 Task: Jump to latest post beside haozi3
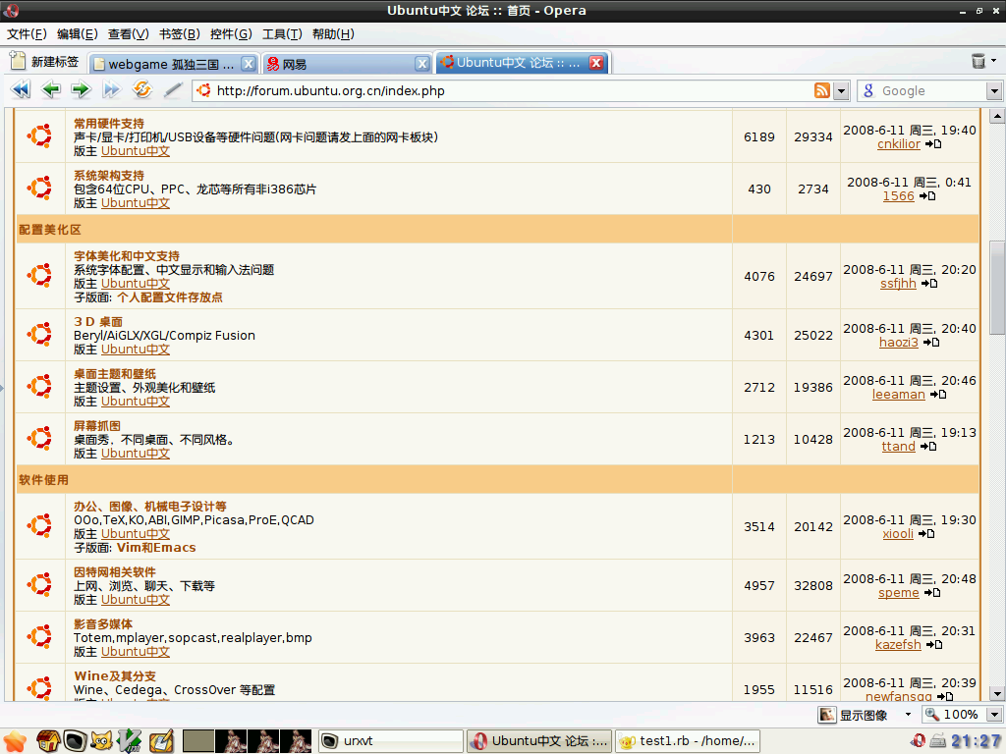tap(931, 343)
